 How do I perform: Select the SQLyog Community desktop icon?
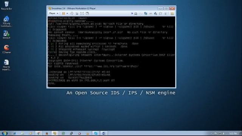pyautogui.click(x=6, y=22)
